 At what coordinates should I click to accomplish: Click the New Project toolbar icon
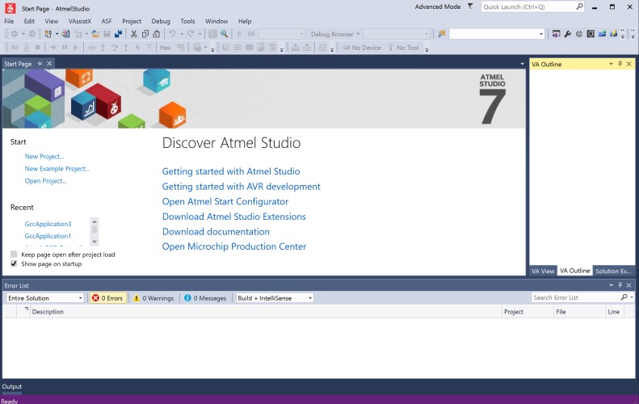click(x=48, y=34)
